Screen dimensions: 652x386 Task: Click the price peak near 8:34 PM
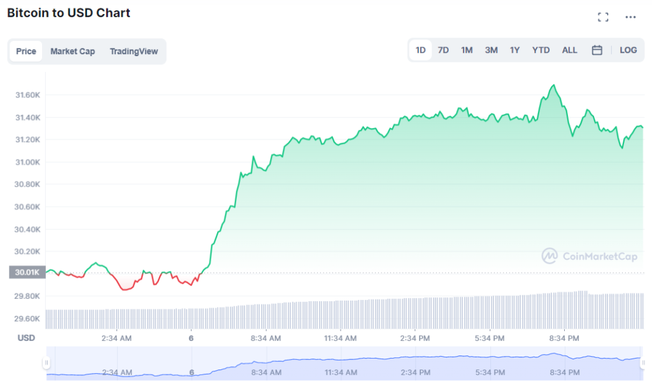pyautogui.click(x=553, y=85)
